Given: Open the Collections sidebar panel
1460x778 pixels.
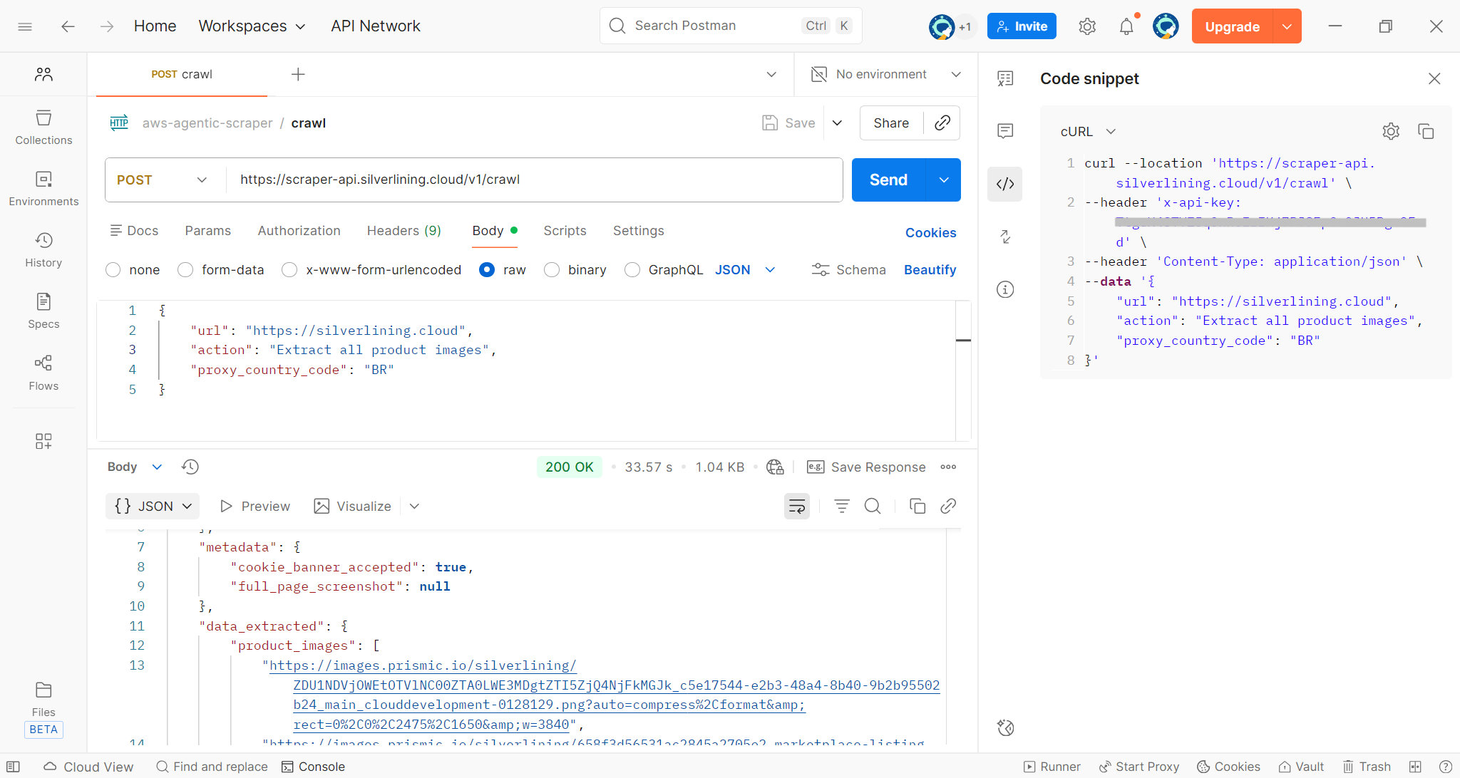Looking at the screenshot, I should coord(43,128).
